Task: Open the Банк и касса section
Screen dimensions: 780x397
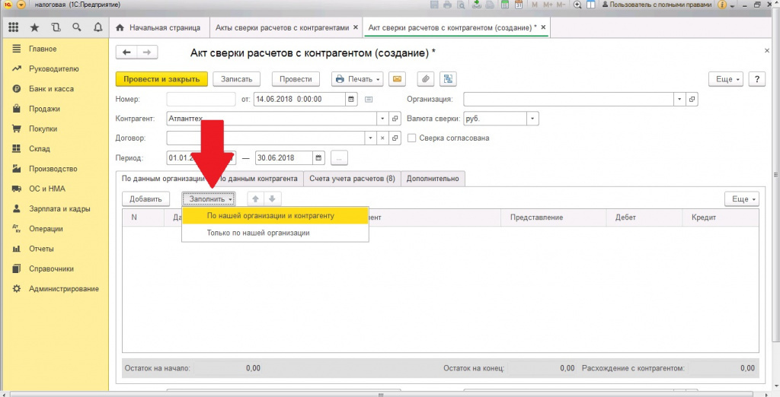Action: (x=51, y=89)
